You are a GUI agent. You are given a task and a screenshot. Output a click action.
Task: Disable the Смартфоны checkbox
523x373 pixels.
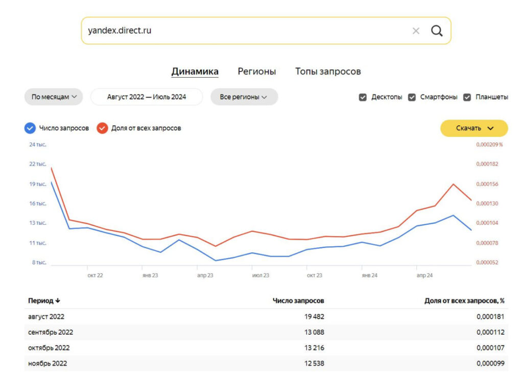412,97
